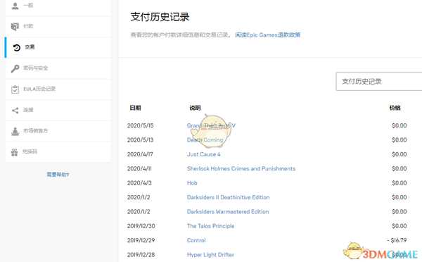Open the 连接 share icon
The image size is (422, 262).
(15, 110)
